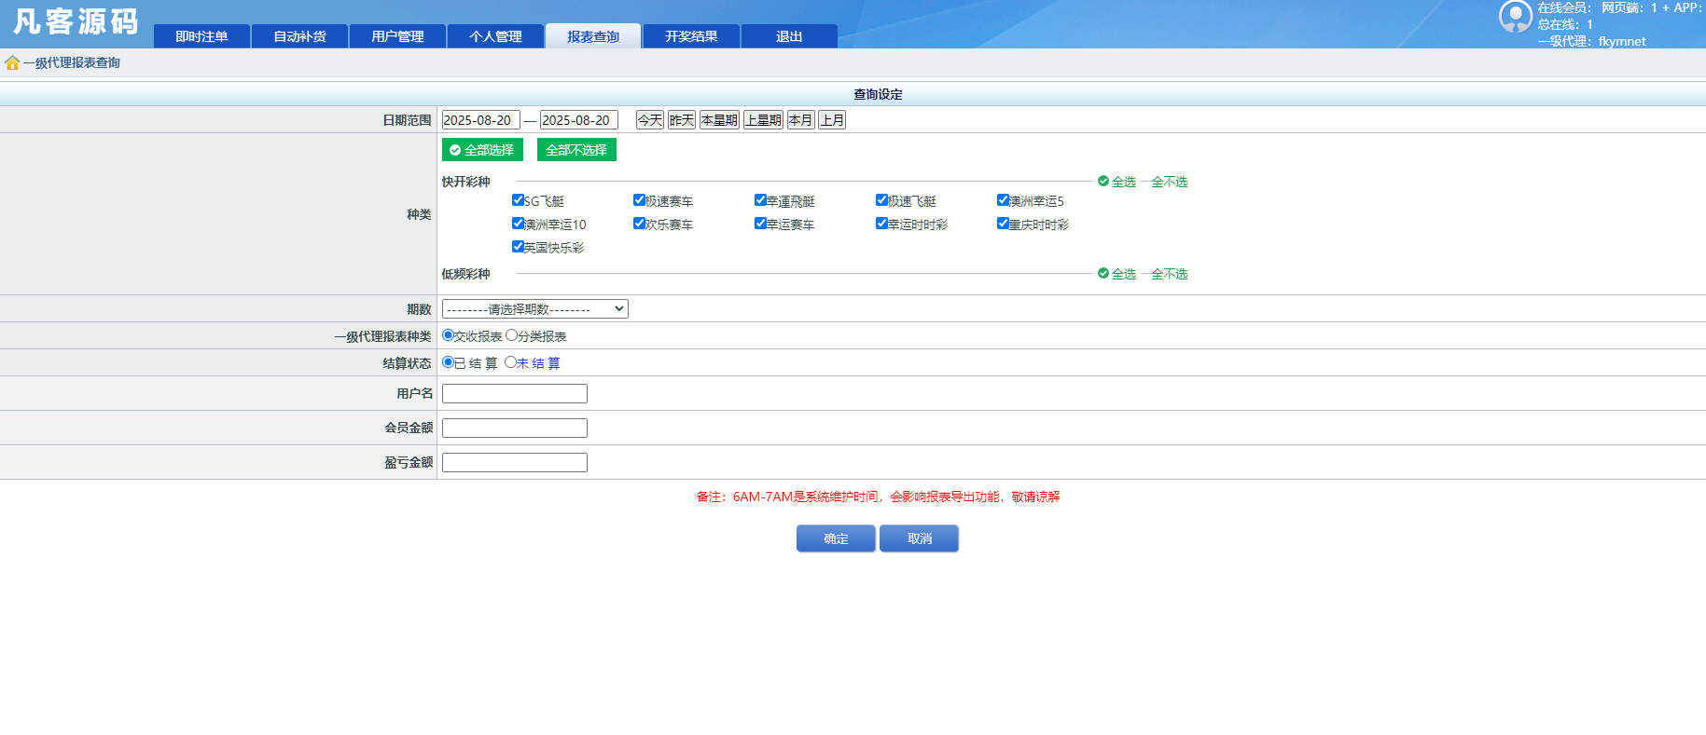Click the 凡客源码 logo
This screenshot has height=735, width=1706.
click(76, 22)
